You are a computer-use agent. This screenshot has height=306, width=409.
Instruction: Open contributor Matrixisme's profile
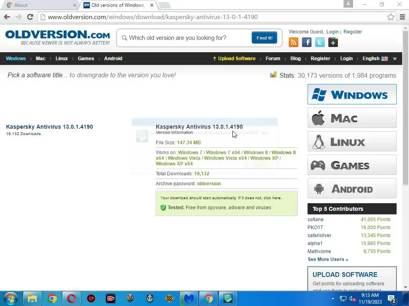pyautogui.click(x=319, y=251)
